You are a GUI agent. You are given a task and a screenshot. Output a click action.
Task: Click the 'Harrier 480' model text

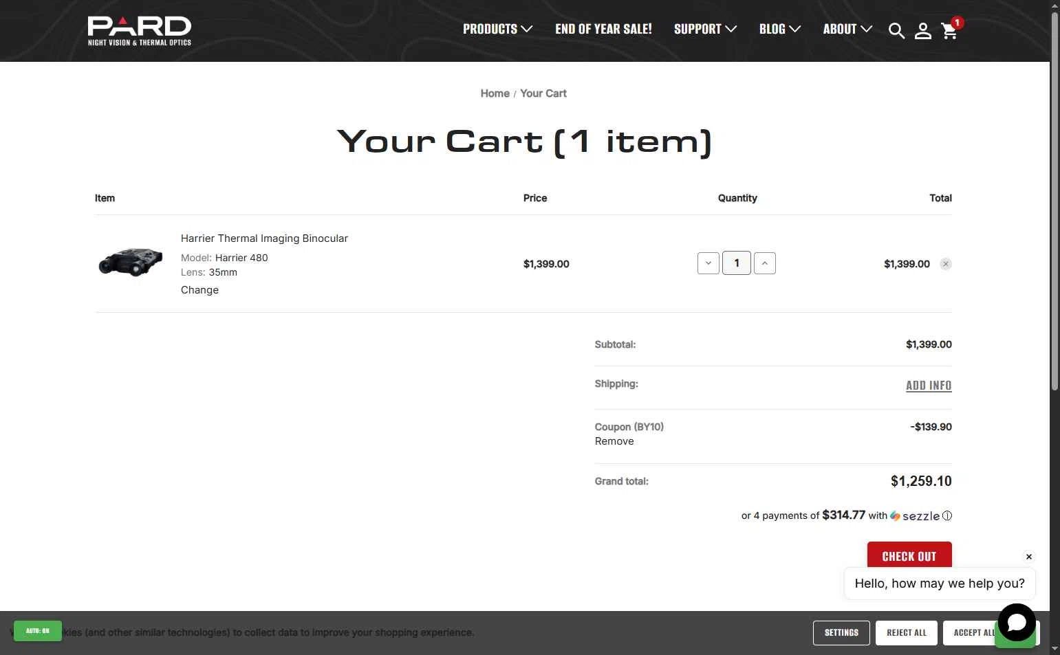point(241,258)
